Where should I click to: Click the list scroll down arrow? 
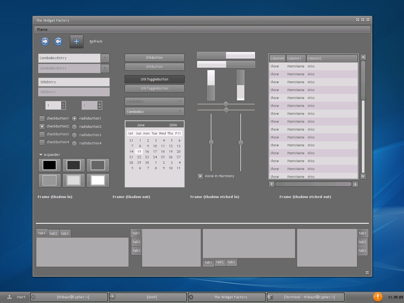pyautogui.click(x=363, y=176)
